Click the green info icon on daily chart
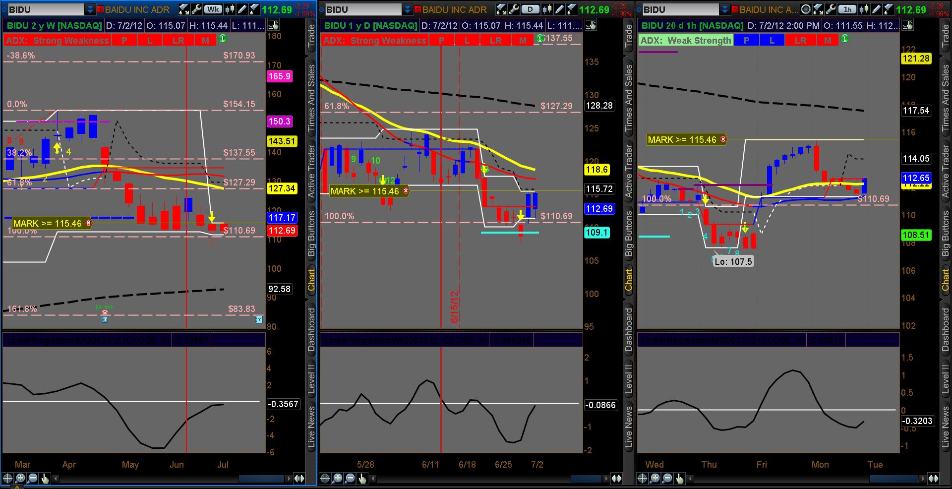Viewport: 952px width, 489px height. click(540, 39)
